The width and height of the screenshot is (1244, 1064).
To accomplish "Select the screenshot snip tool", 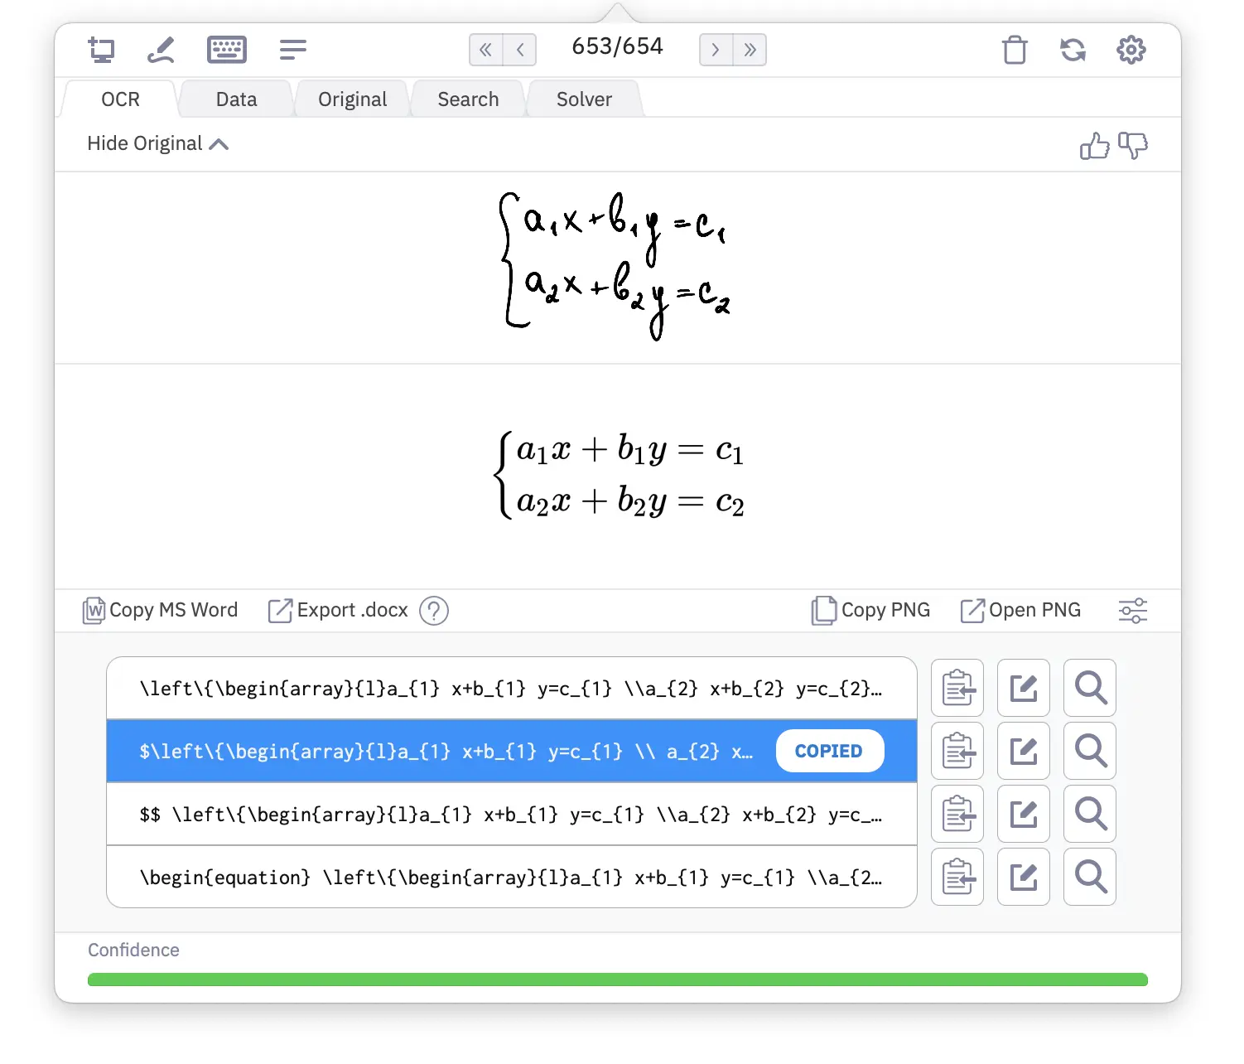I will pyautogui.click(x=102, y=50).
